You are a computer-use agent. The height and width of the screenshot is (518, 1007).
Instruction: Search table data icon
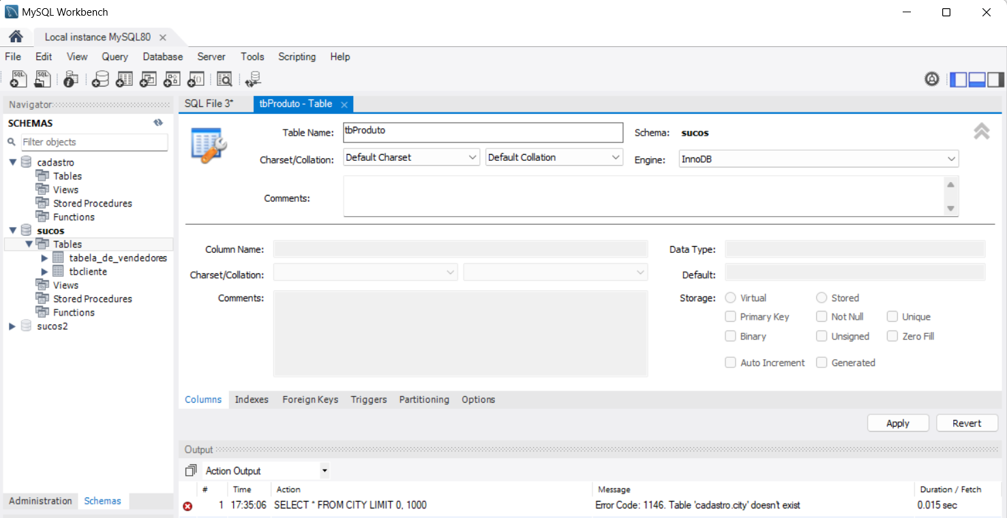click(x=224, y=79)
